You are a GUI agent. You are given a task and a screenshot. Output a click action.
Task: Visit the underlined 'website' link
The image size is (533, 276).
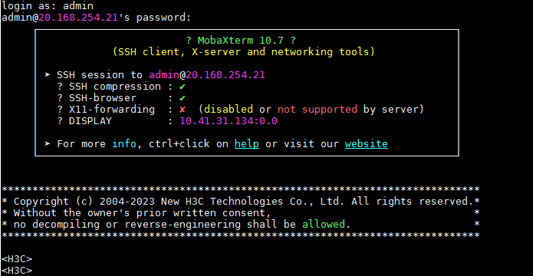(x=367, y=144)
